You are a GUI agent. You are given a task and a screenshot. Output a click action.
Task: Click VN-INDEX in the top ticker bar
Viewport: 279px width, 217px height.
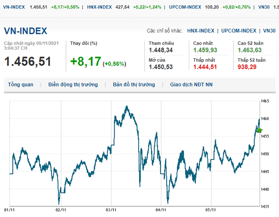[x=12, y=7]
